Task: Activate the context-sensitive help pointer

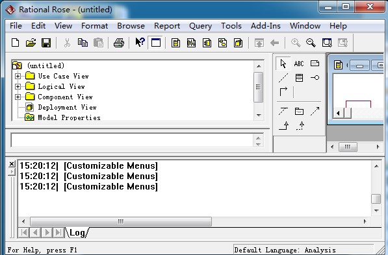Action: (140, 42)
